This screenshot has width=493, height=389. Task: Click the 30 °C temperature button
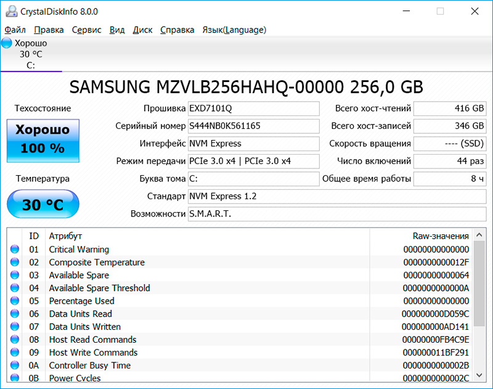(43, 205)
